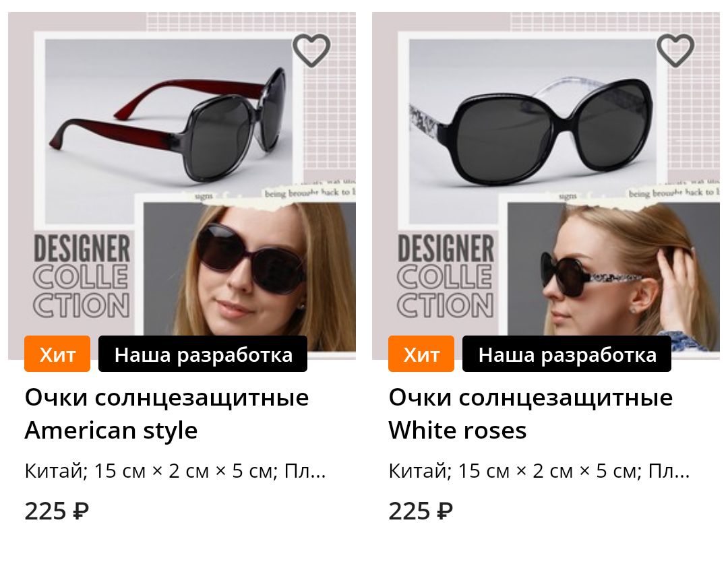Open the American style sunglasses product photo
This screenshot has height=568, width=728.
pyautogui.click(x=182, y=185)
